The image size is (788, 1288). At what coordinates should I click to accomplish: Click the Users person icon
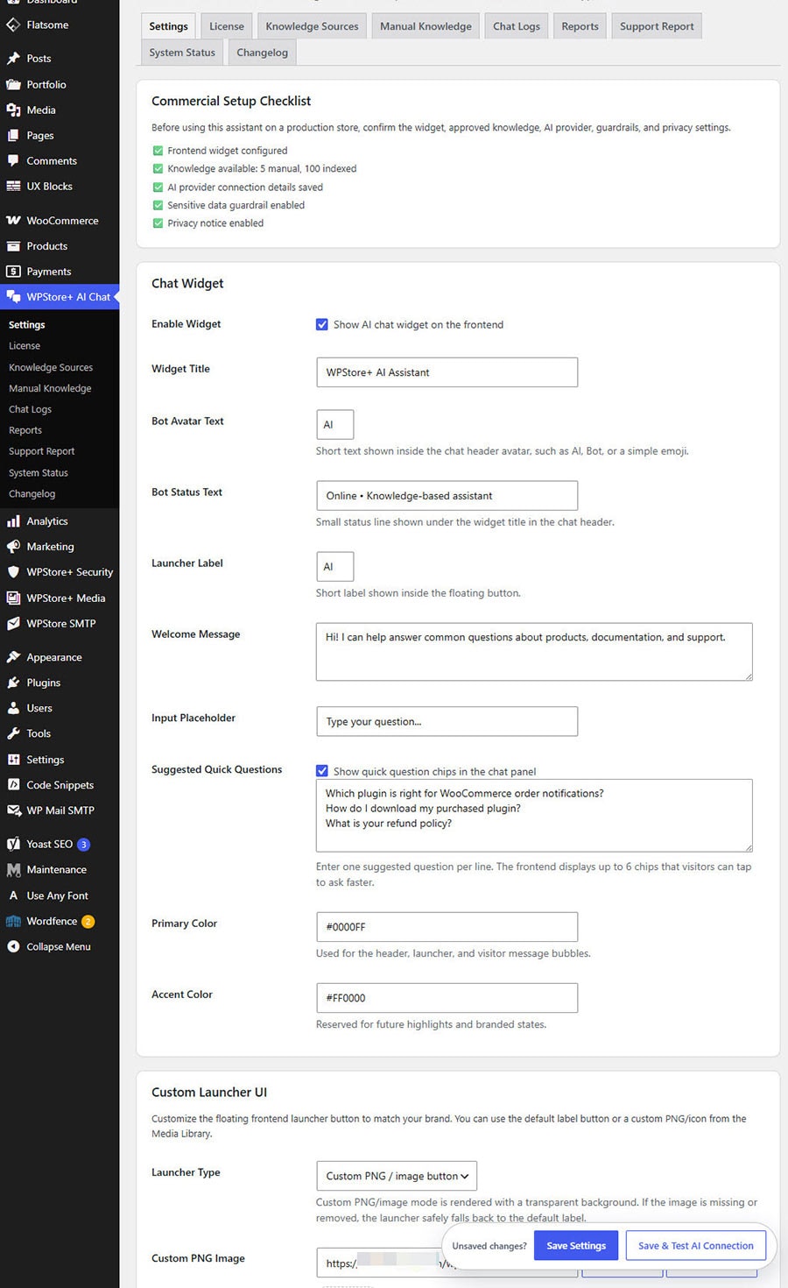[13, 708]
